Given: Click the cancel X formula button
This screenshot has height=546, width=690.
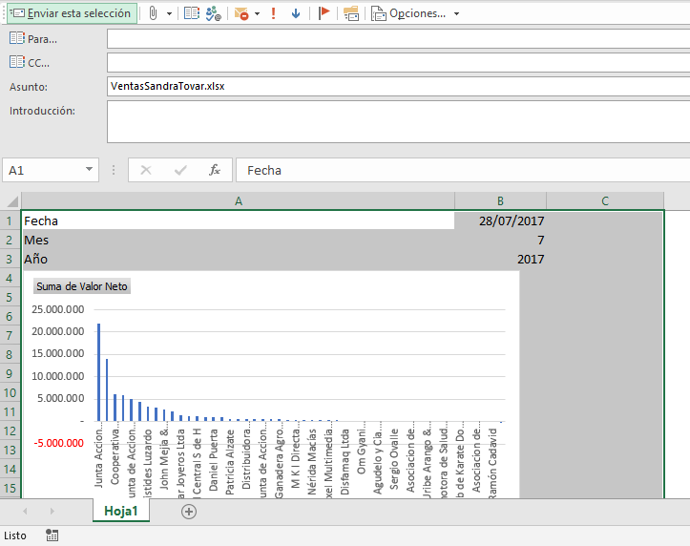Looking at the screenshot, I should pos(146,170).
